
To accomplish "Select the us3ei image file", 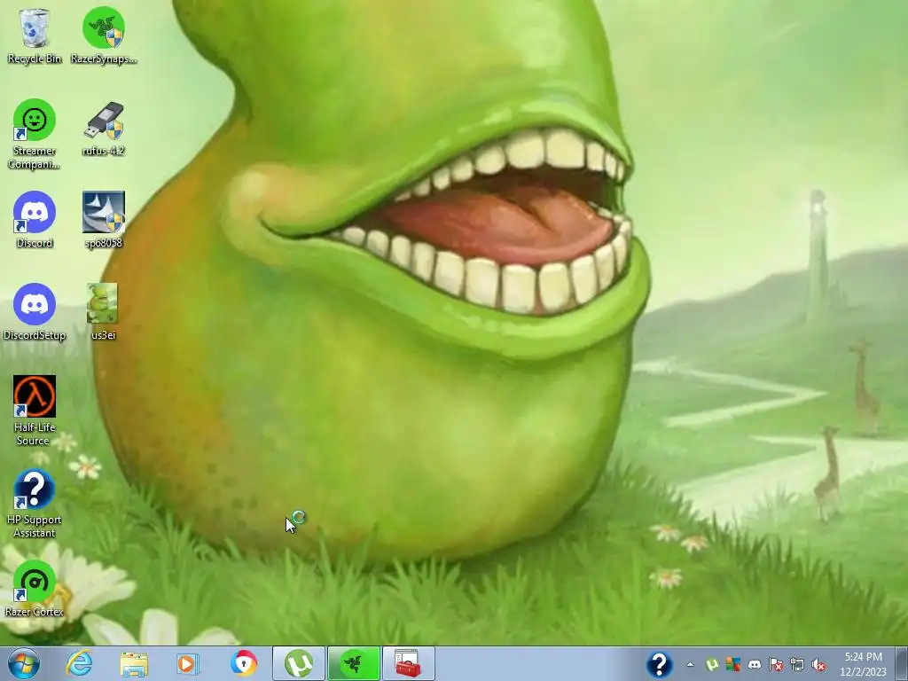I will (x=103, y=311).
